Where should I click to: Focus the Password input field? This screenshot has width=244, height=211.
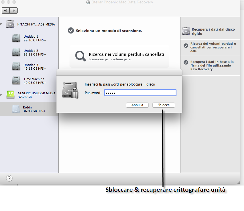click(x=140, y=93)
